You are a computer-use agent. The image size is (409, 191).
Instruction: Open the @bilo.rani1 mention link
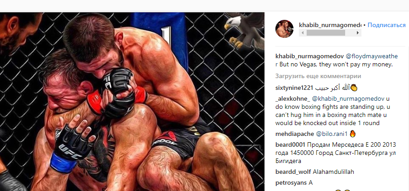[332, 134]
